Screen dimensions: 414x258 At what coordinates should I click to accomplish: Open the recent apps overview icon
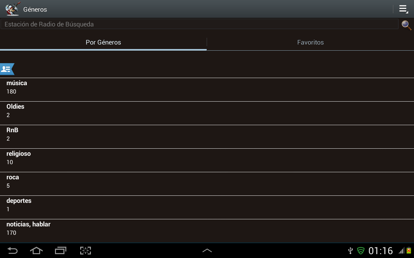(60, 251)
